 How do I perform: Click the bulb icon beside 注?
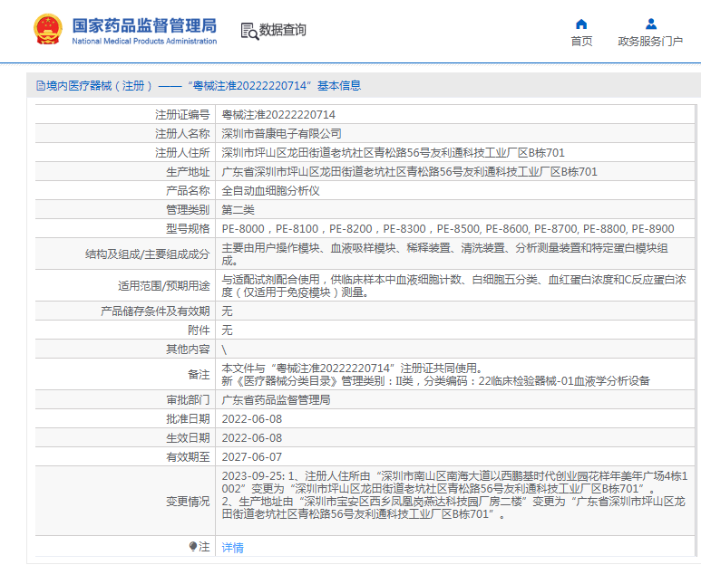point(193,546)
